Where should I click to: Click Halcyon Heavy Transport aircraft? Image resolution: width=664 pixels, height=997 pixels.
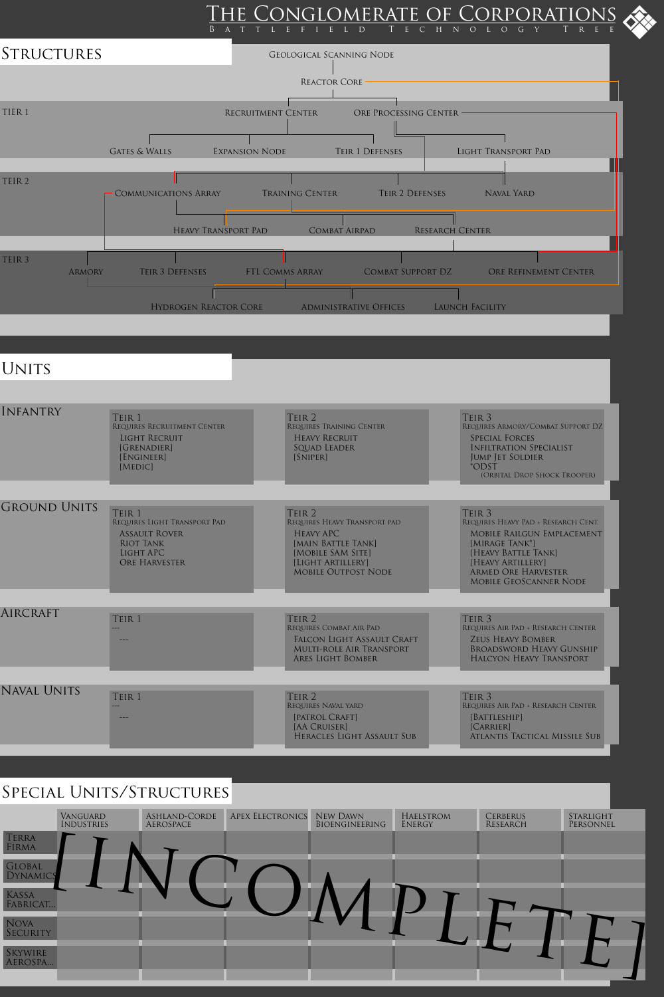(x=529, y=659)
